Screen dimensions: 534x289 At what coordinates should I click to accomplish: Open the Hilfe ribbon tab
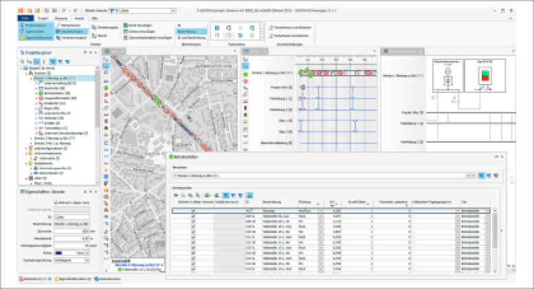pos(94,18)
